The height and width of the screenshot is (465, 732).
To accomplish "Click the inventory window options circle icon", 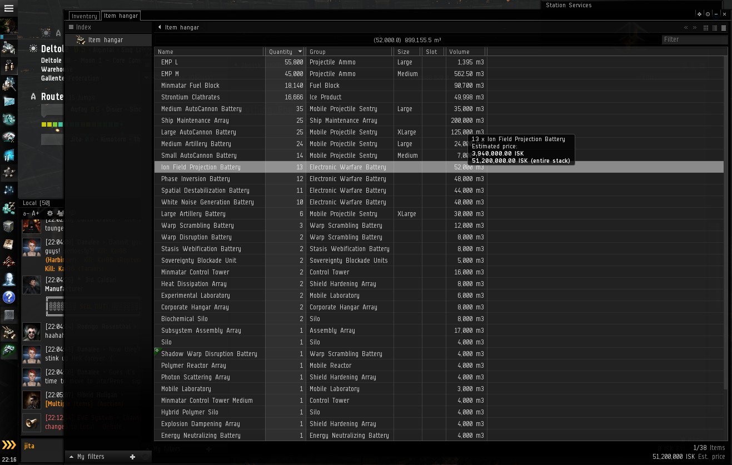I will (708, 14).
